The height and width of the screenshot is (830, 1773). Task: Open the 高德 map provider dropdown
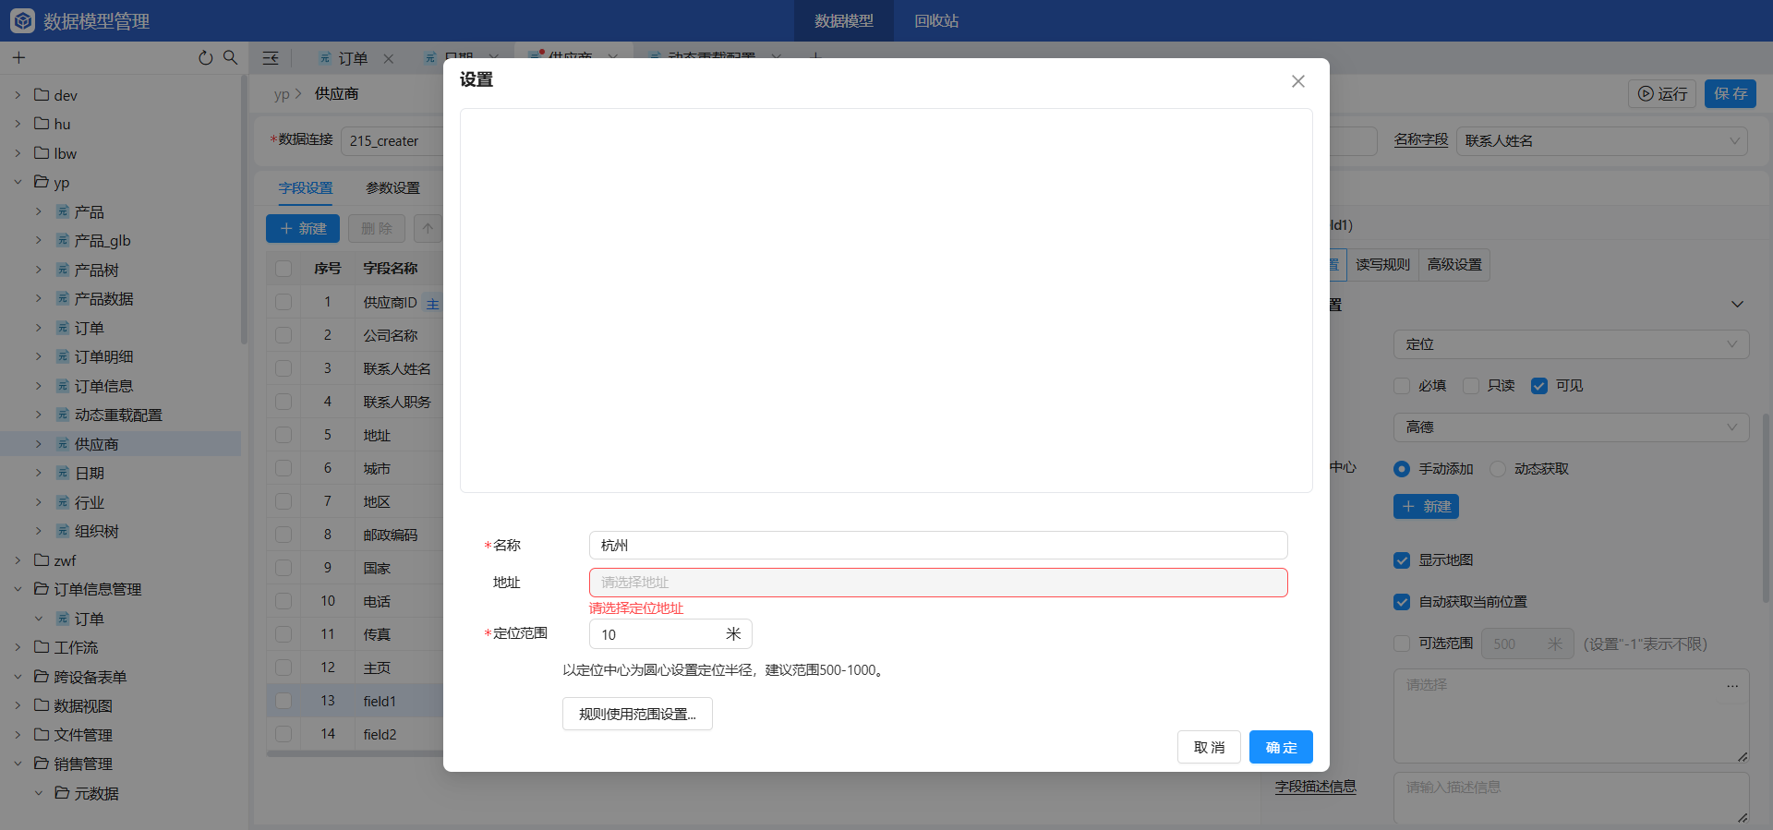1571,427
